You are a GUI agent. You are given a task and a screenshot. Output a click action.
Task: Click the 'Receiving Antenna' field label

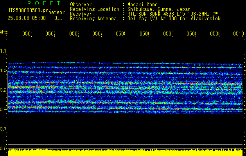tap(93, 19)
